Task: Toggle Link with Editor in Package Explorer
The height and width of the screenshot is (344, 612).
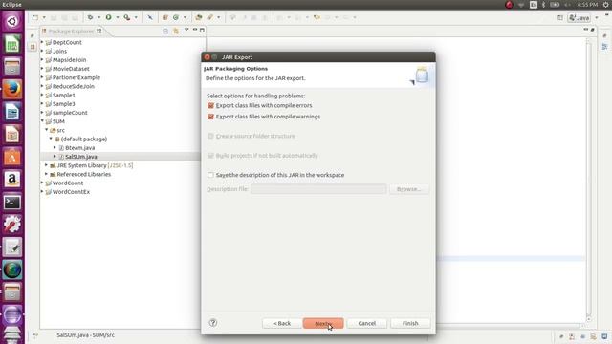Action: point(176,32)
